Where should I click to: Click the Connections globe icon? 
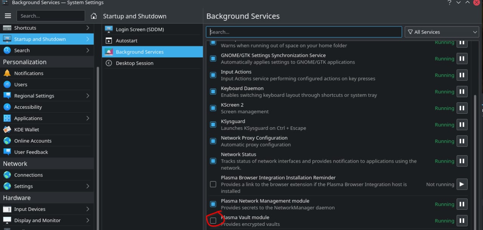point(7,175)
